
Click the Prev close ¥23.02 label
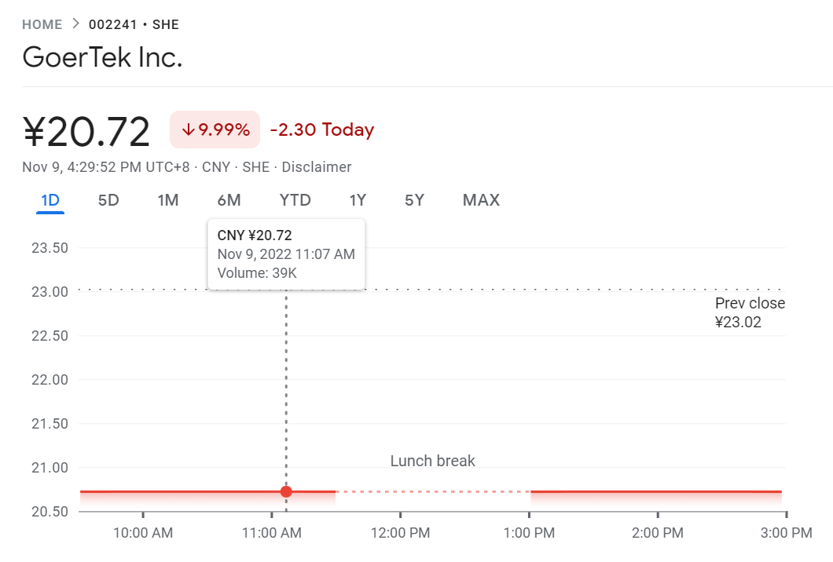pyautogui.click(x=750, y=312)
